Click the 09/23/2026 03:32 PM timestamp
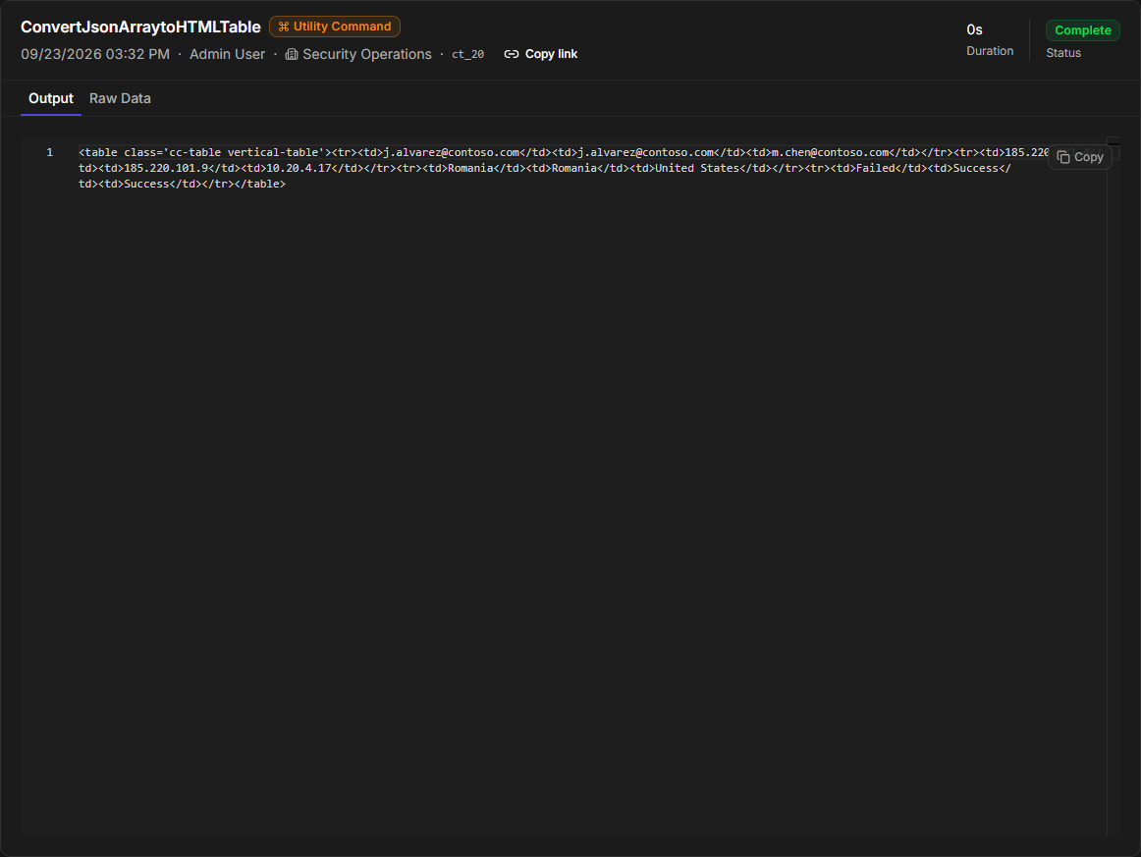The height and width of the screenshot is (857, 1141). click(x=95, y=55)
